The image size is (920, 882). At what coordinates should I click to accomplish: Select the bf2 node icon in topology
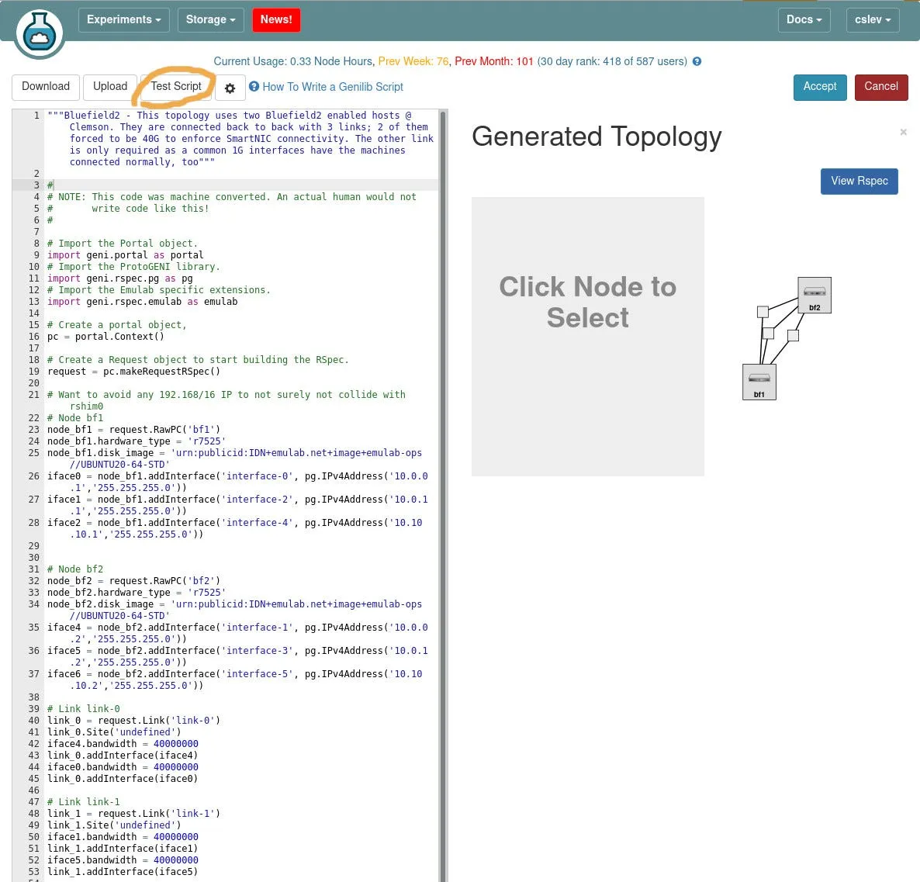[x=815, y=295]
